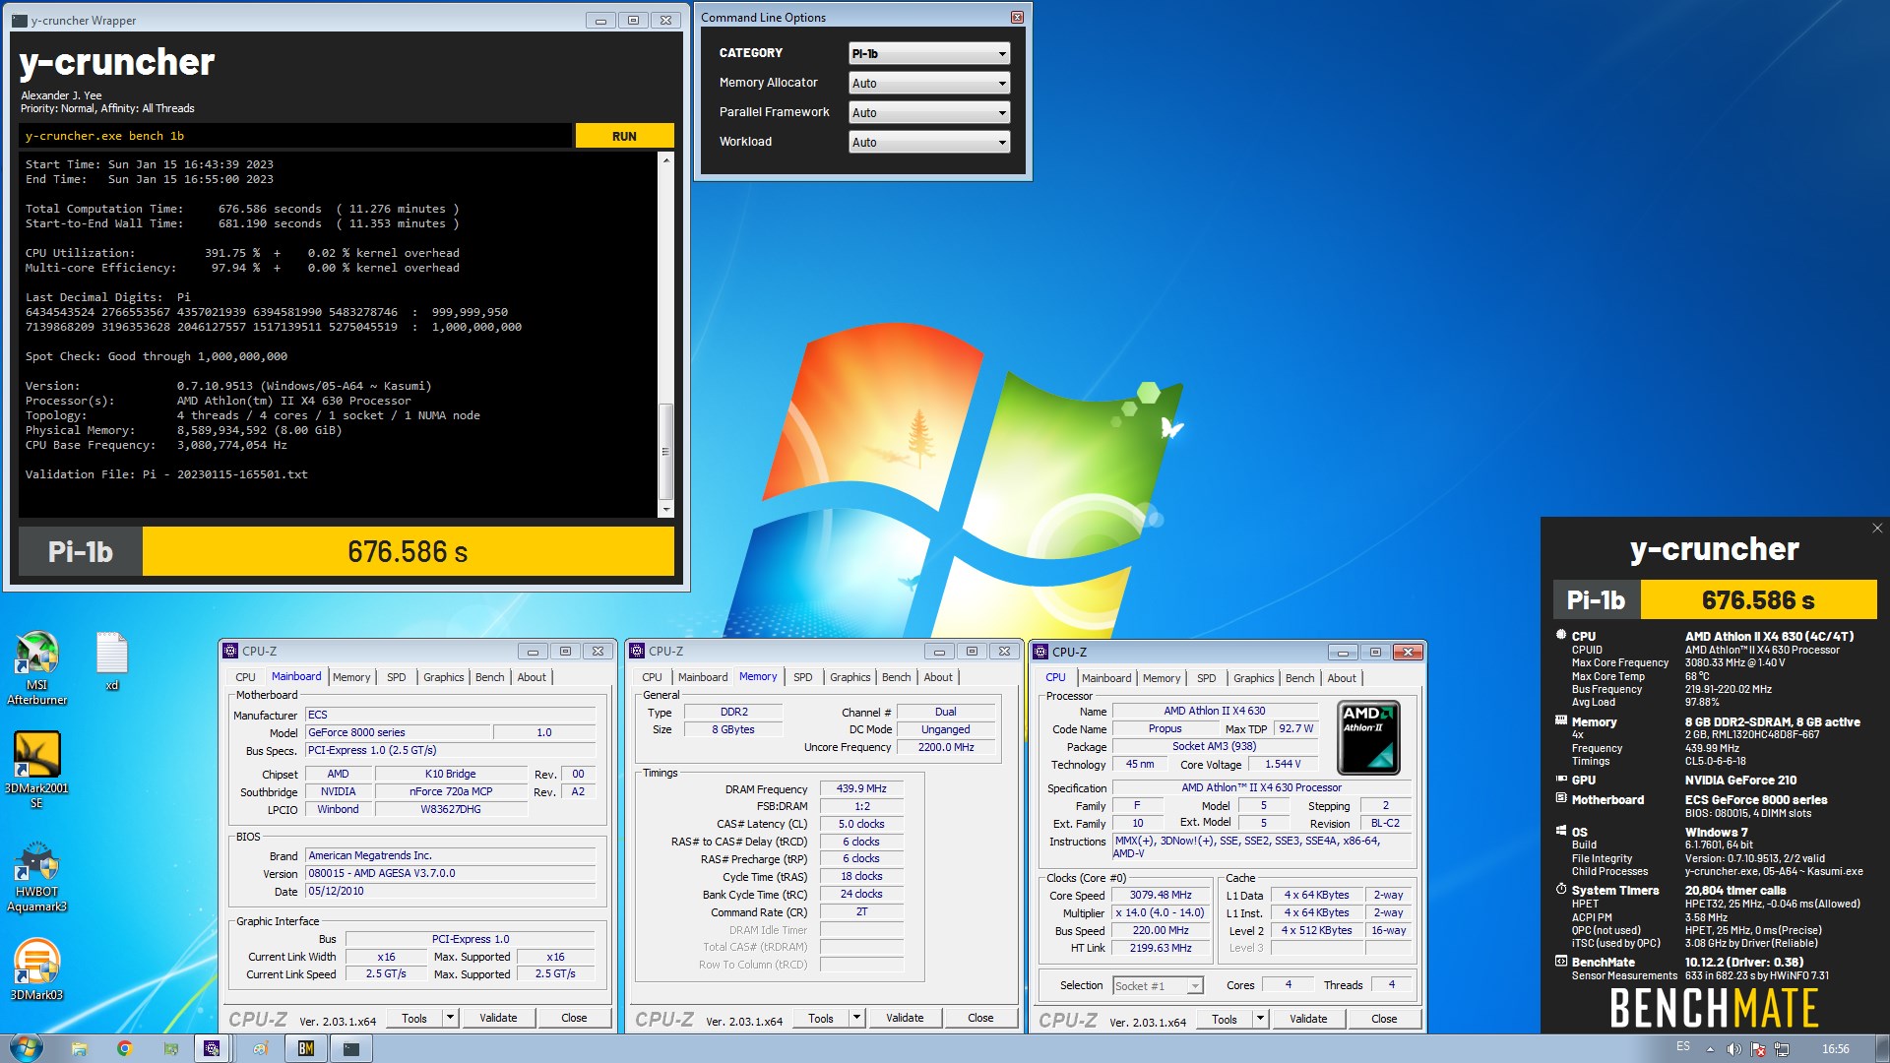Viewport: 1890px width, 1063px height.
Task: Click BenchMate Memory section icon
Action: pyautogui.click(x=1561, y=721)
